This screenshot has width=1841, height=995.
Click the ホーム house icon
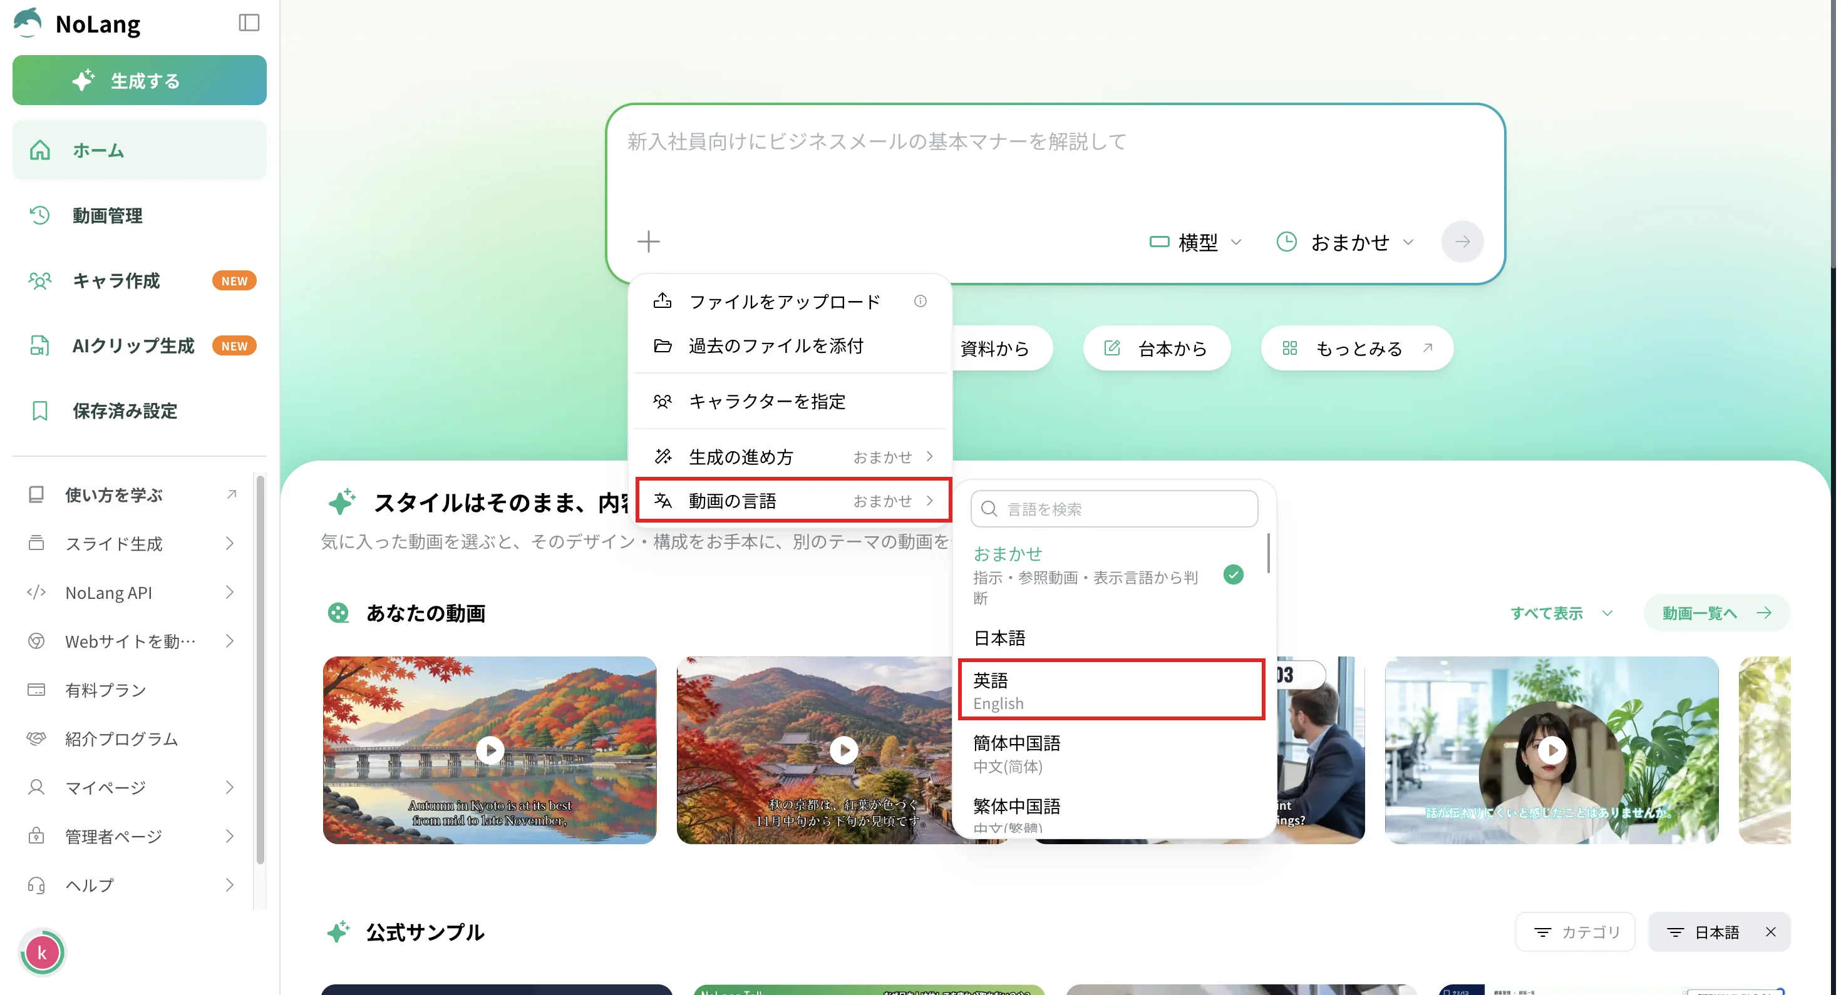coord(40,150)
